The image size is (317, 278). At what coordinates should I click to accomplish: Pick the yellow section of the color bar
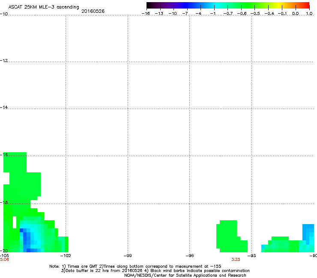(280, 6)
